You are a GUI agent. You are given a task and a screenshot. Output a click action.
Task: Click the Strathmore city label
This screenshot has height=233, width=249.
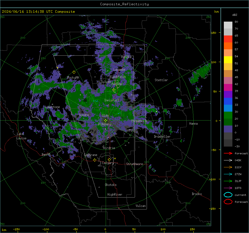click(134, 164)
